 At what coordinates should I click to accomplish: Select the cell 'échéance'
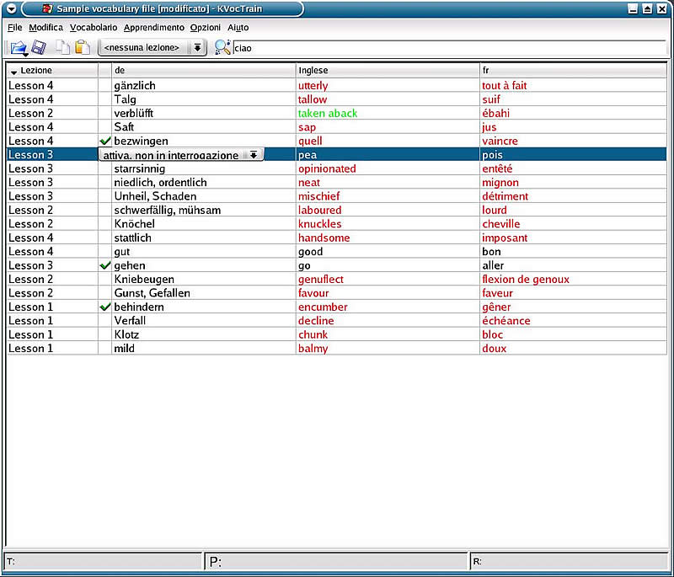(573, 320)
